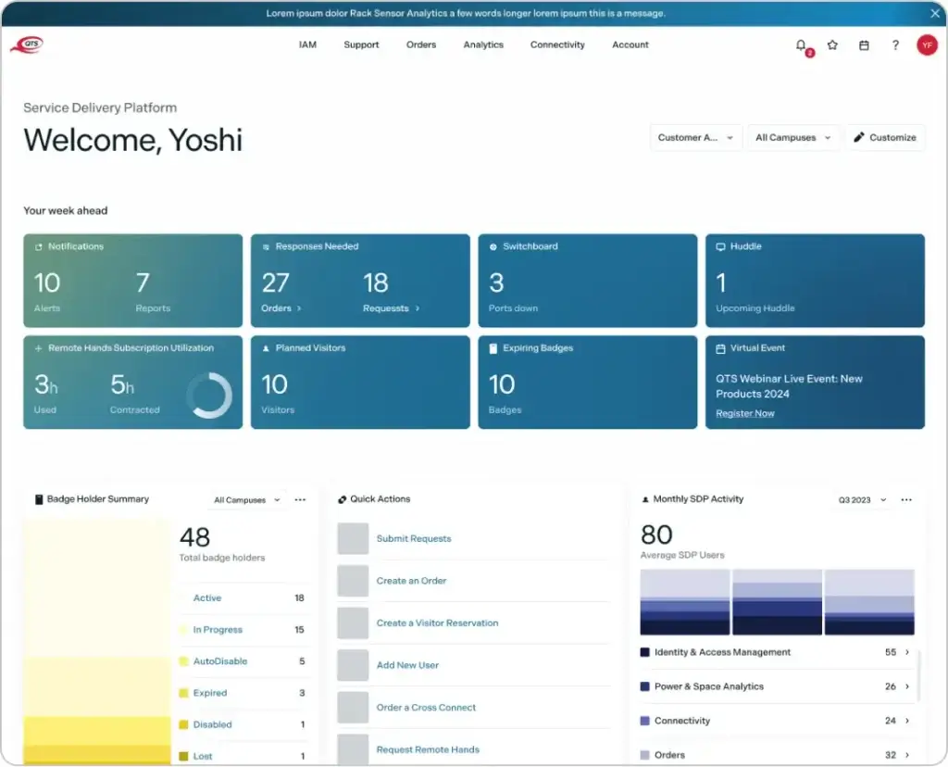Open the Analytics menu
Screen dimensions: 948x767
[483, 45]
